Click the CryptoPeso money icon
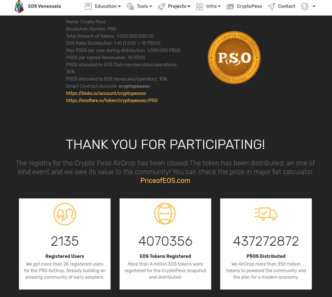This screenshot has width=332, height=297. [x=230, y=6]
